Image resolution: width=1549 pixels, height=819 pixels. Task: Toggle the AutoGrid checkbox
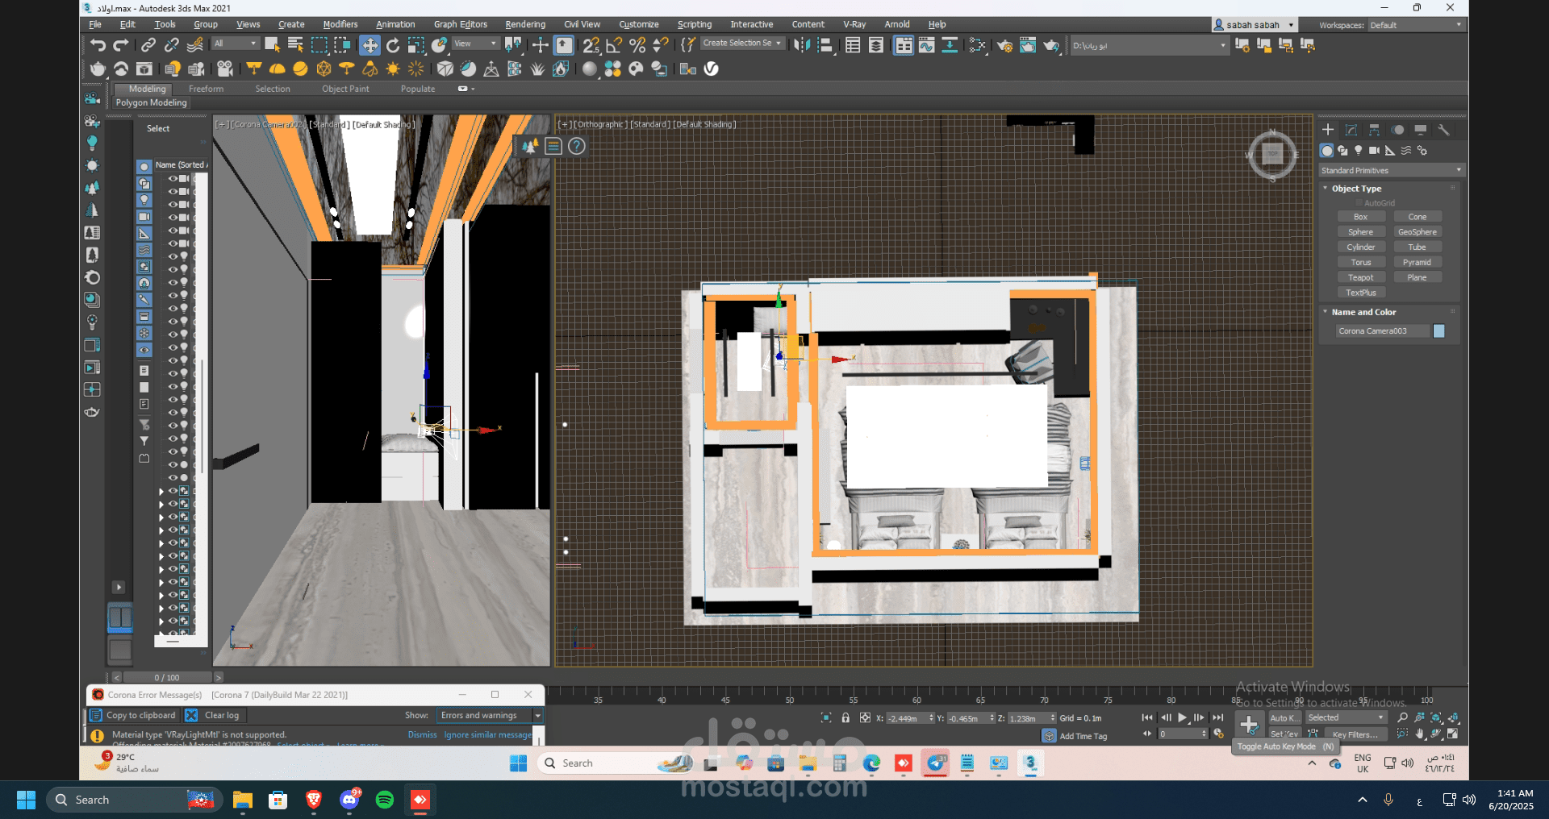tap(1359, 203)
